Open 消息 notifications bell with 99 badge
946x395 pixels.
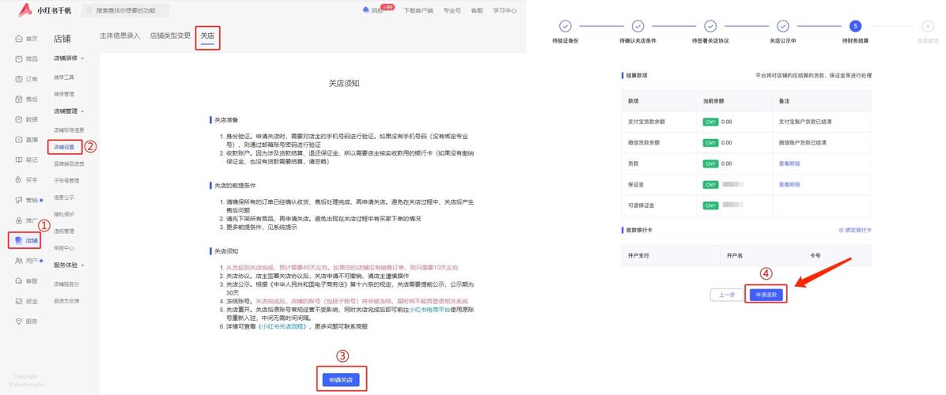(x=365, y=10)
